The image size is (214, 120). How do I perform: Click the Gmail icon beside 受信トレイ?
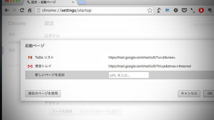pyautogui.click(x=30, y=66)
